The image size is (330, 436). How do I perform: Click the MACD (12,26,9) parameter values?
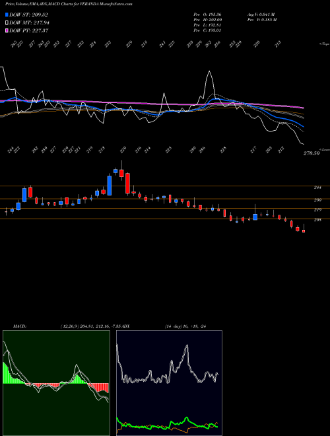(90, 326)
